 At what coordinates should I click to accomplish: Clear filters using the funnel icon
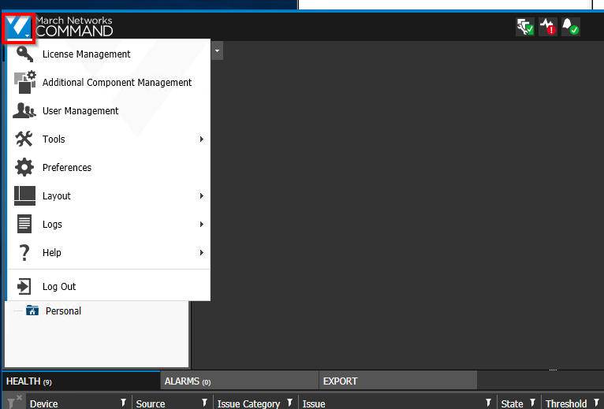(x=13, y=402)
